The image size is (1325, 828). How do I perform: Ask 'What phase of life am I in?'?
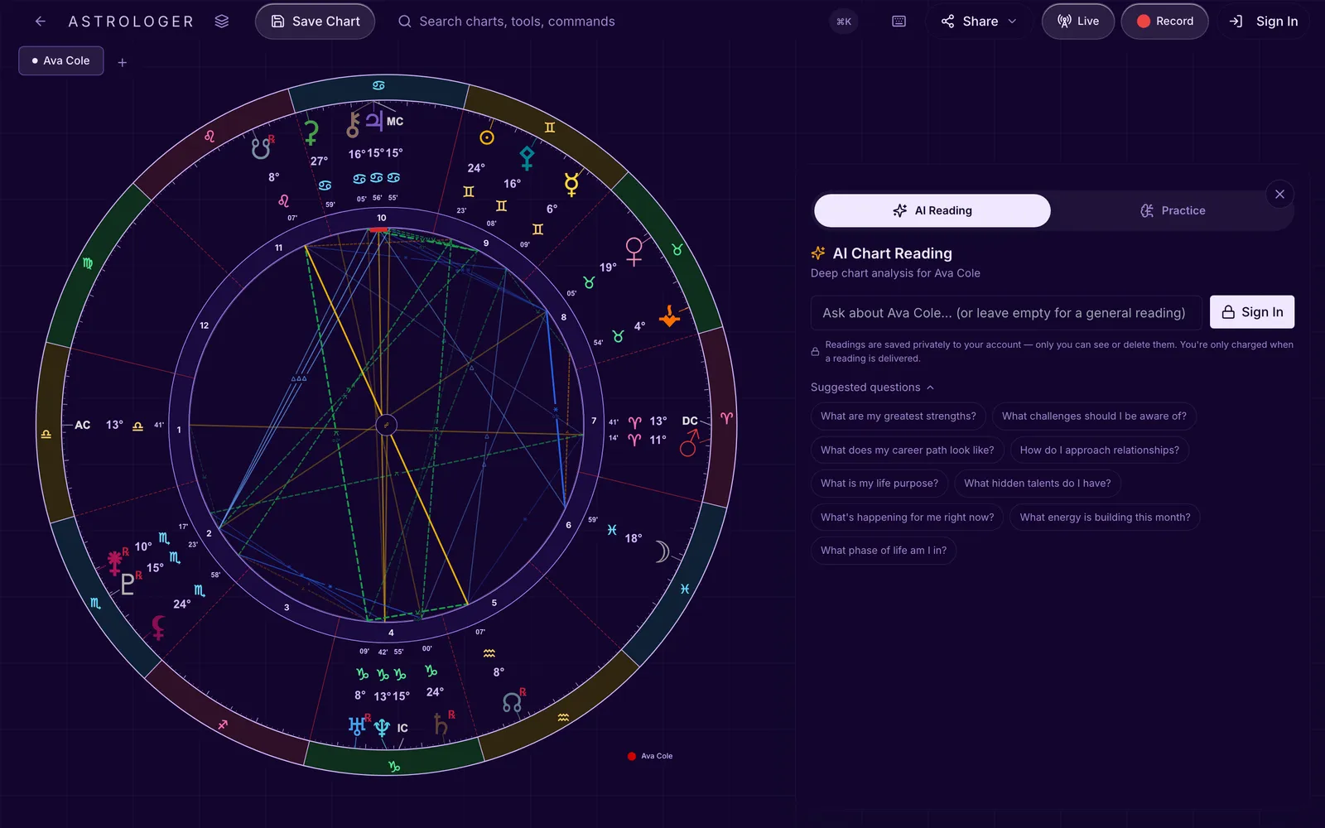(x=884, y=551)
